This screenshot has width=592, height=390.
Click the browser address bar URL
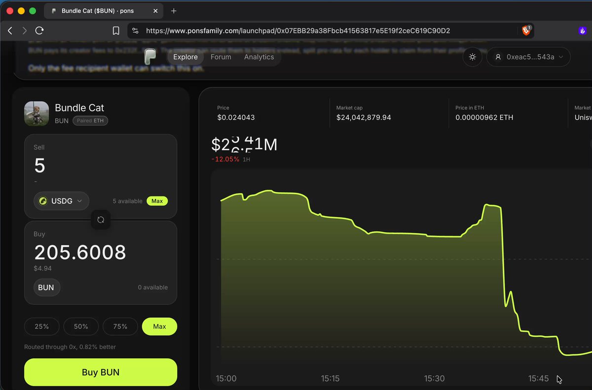click(298, 31)
